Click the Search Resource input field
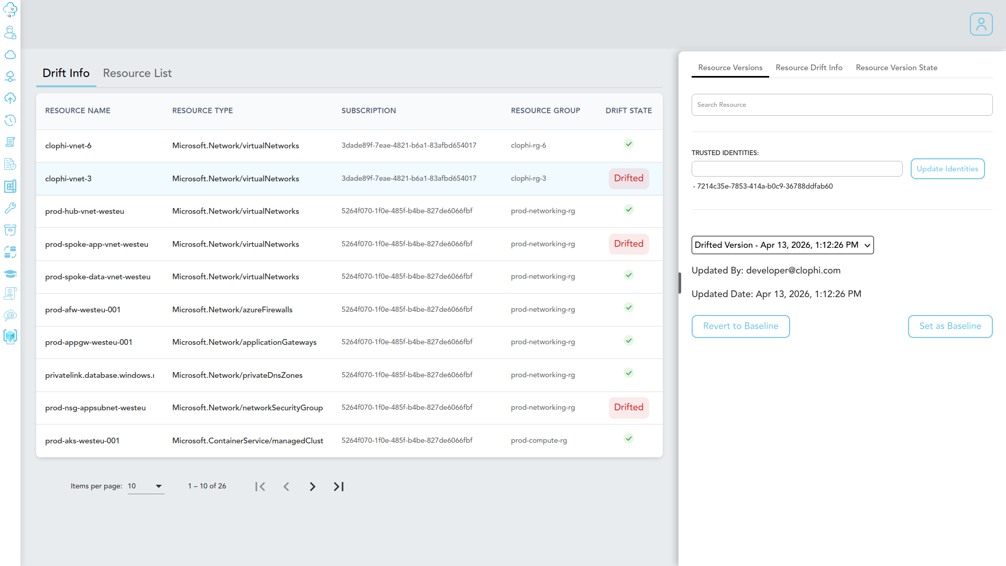 click(x=841, y=105)
